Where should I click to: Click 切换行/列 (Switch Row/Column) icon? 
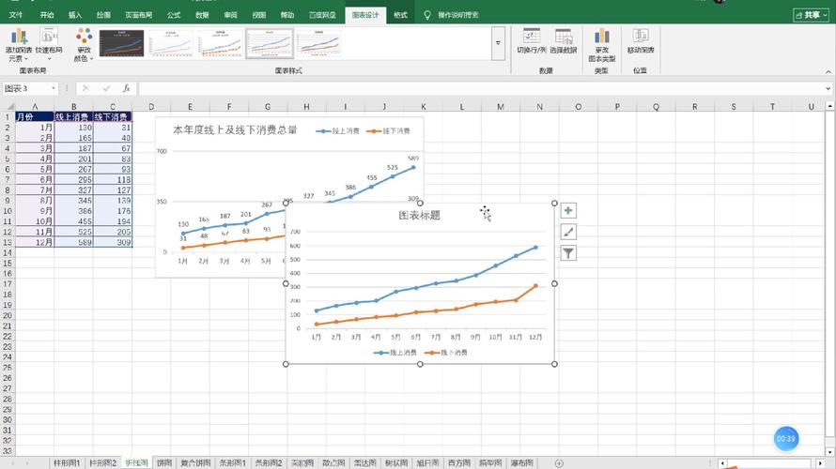tap(532, 41)
